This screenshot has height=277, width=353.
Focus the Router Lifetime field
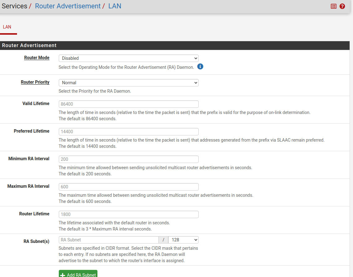[129, 214]
